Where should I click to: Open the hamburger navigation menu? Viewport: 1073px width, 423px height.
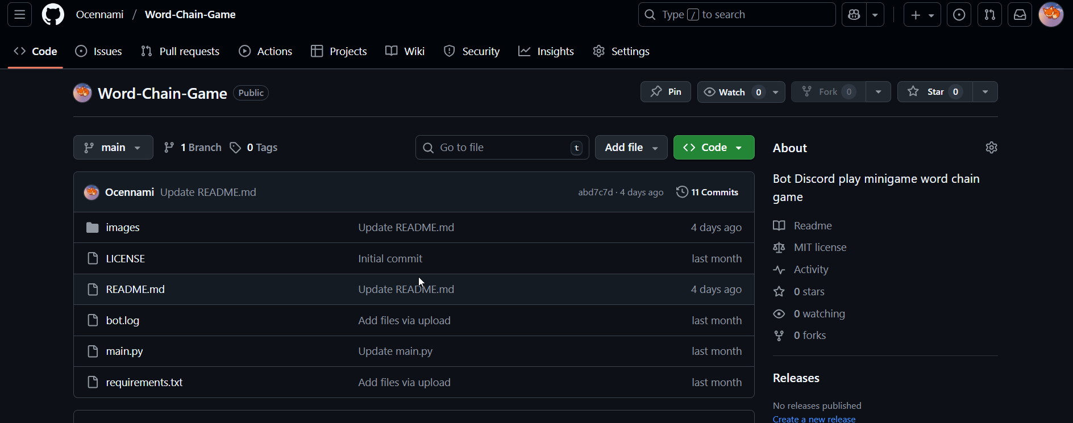point(20,15)
